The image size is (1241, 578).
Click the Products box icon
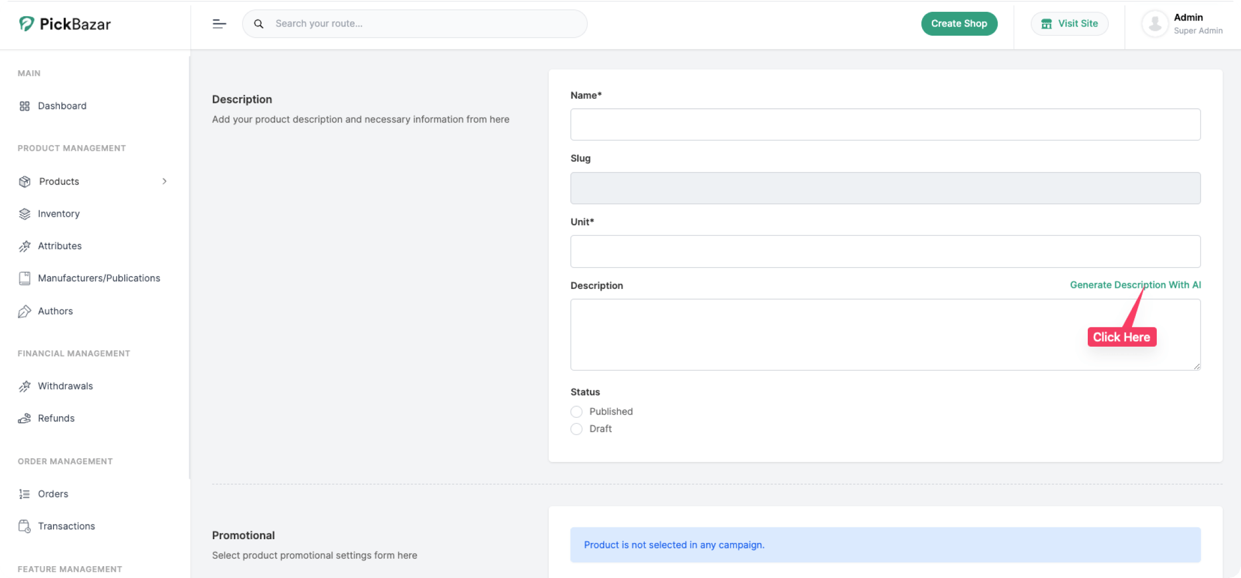tap(24, 182)
